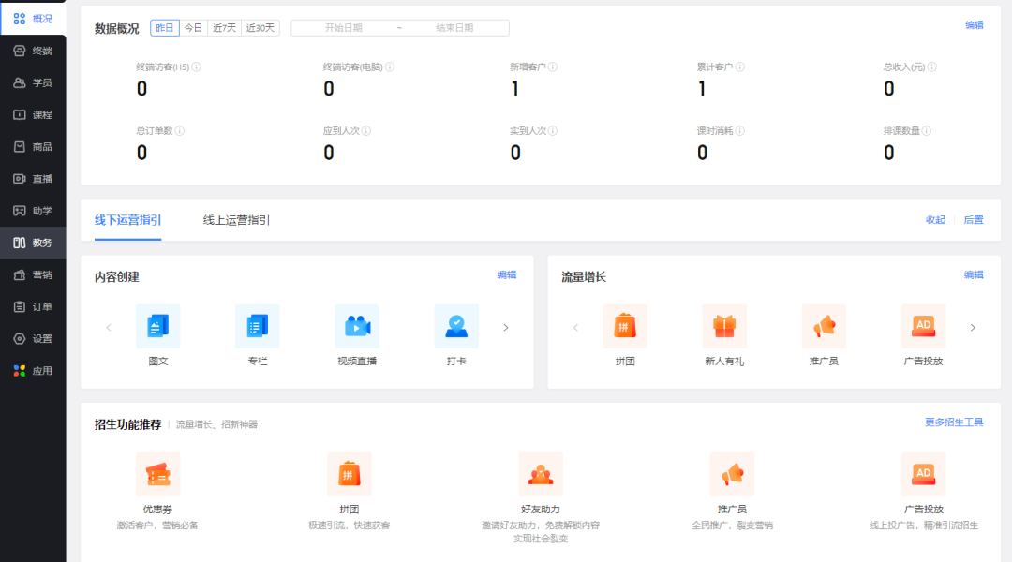Image resolution: width=1012 pixels, height=562 pixels.
Task: Click the 开始日期 start date field
Action: pos(343,28)
